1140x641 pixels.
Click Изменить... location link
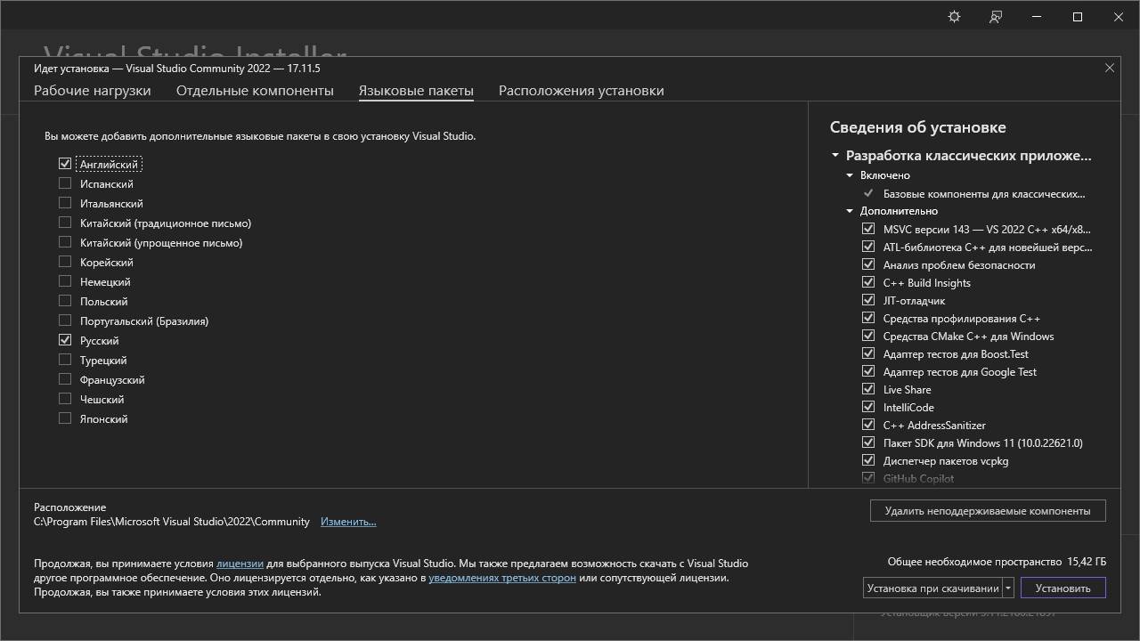[x=348, y=522]
